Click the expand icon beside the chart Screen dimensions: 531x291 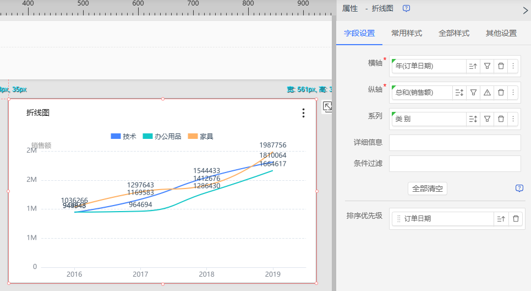(x=327, y=107)
